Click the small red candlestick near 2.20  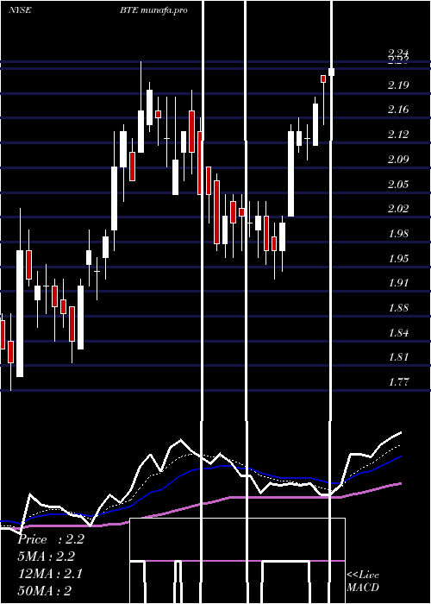point(323,79)
